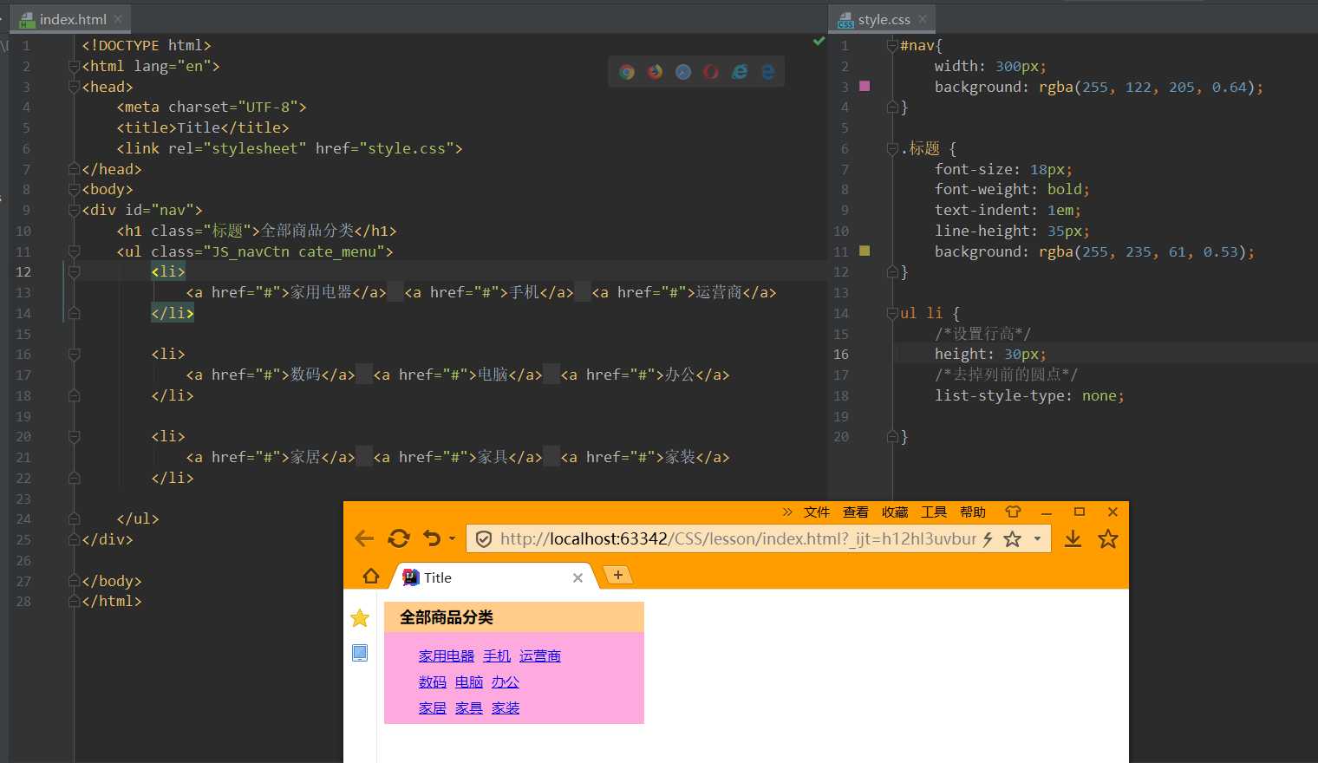Screen dimensions: 1318x763
Task: Close the Title browser tab
Action: 577,577
